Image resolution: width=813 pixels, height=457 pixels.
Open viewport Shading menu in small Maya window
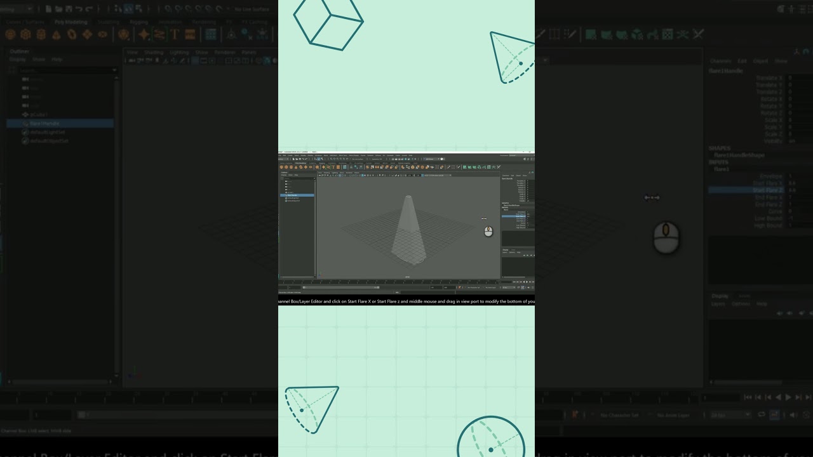326,173
